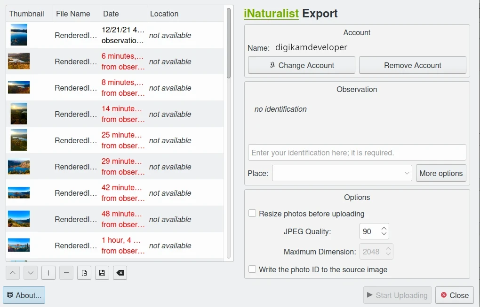Click the save list floppy disk icon
Screen dimensions: 480x307
coord(102,273)
